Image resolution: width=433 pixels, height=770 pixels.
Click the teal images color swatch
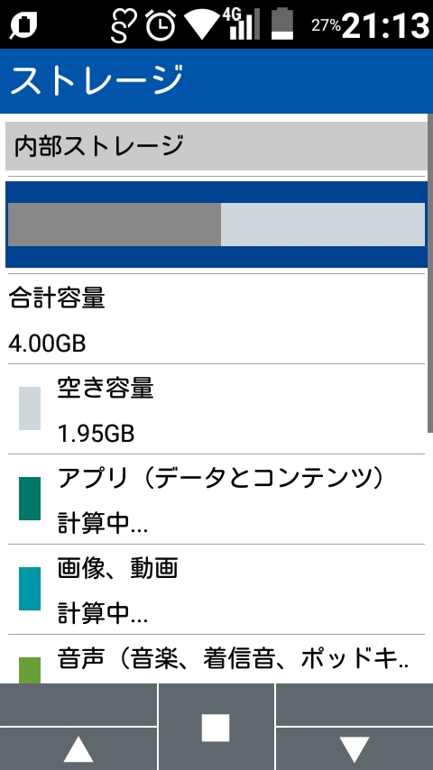click(30, 588)
